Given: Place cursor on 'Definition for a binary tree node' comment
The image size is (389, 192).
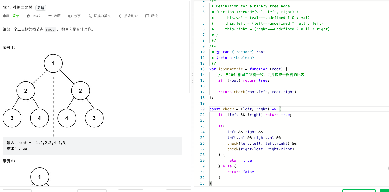Looking at the screenshot, I should (x=251, y=6).
